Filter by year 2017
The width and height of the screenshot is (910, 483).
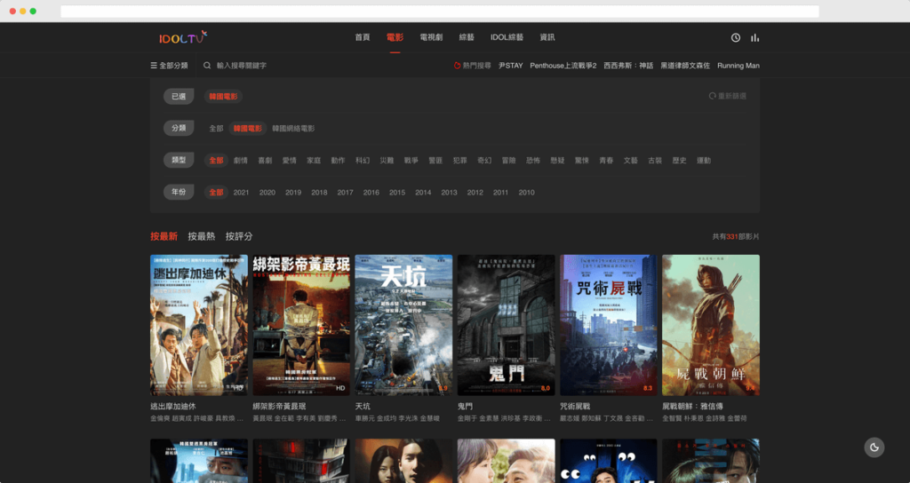click(x=345, y=193)
